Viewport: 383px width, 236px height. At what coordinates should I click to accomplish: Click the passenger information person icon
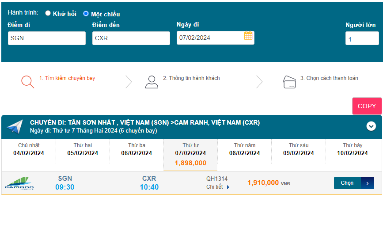(152, 82)
